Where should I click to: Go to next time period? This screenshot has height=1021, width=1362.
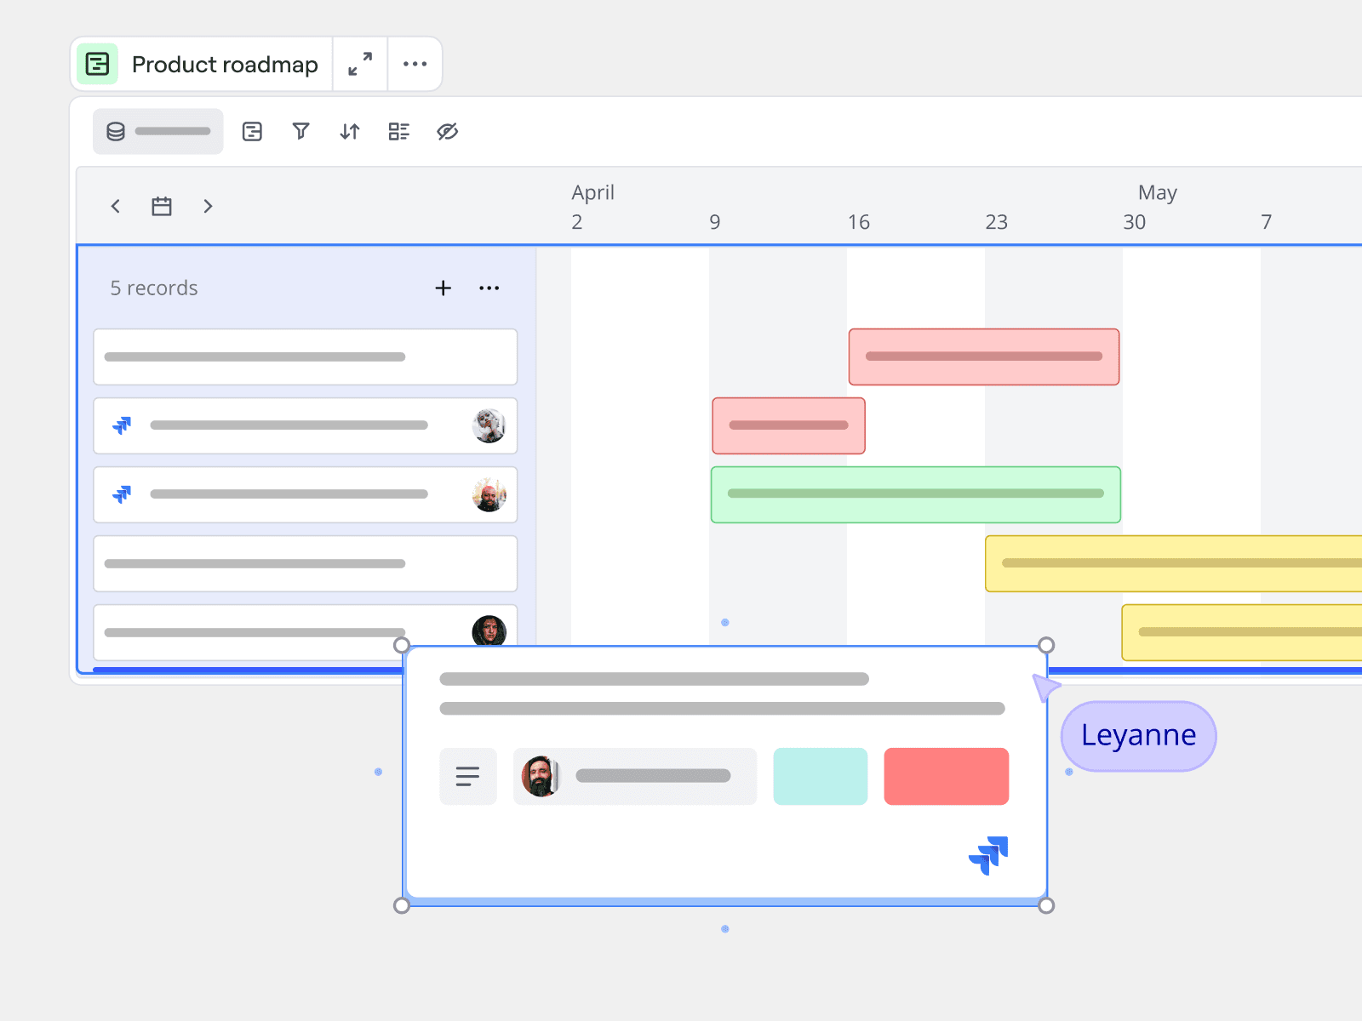pyautogui.click(x=208, y=206)
